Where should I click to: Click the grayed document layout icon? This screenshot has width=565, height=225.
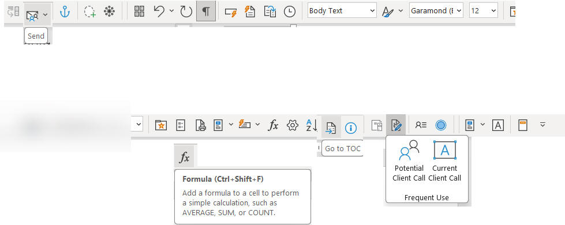(x=376, y=125)
